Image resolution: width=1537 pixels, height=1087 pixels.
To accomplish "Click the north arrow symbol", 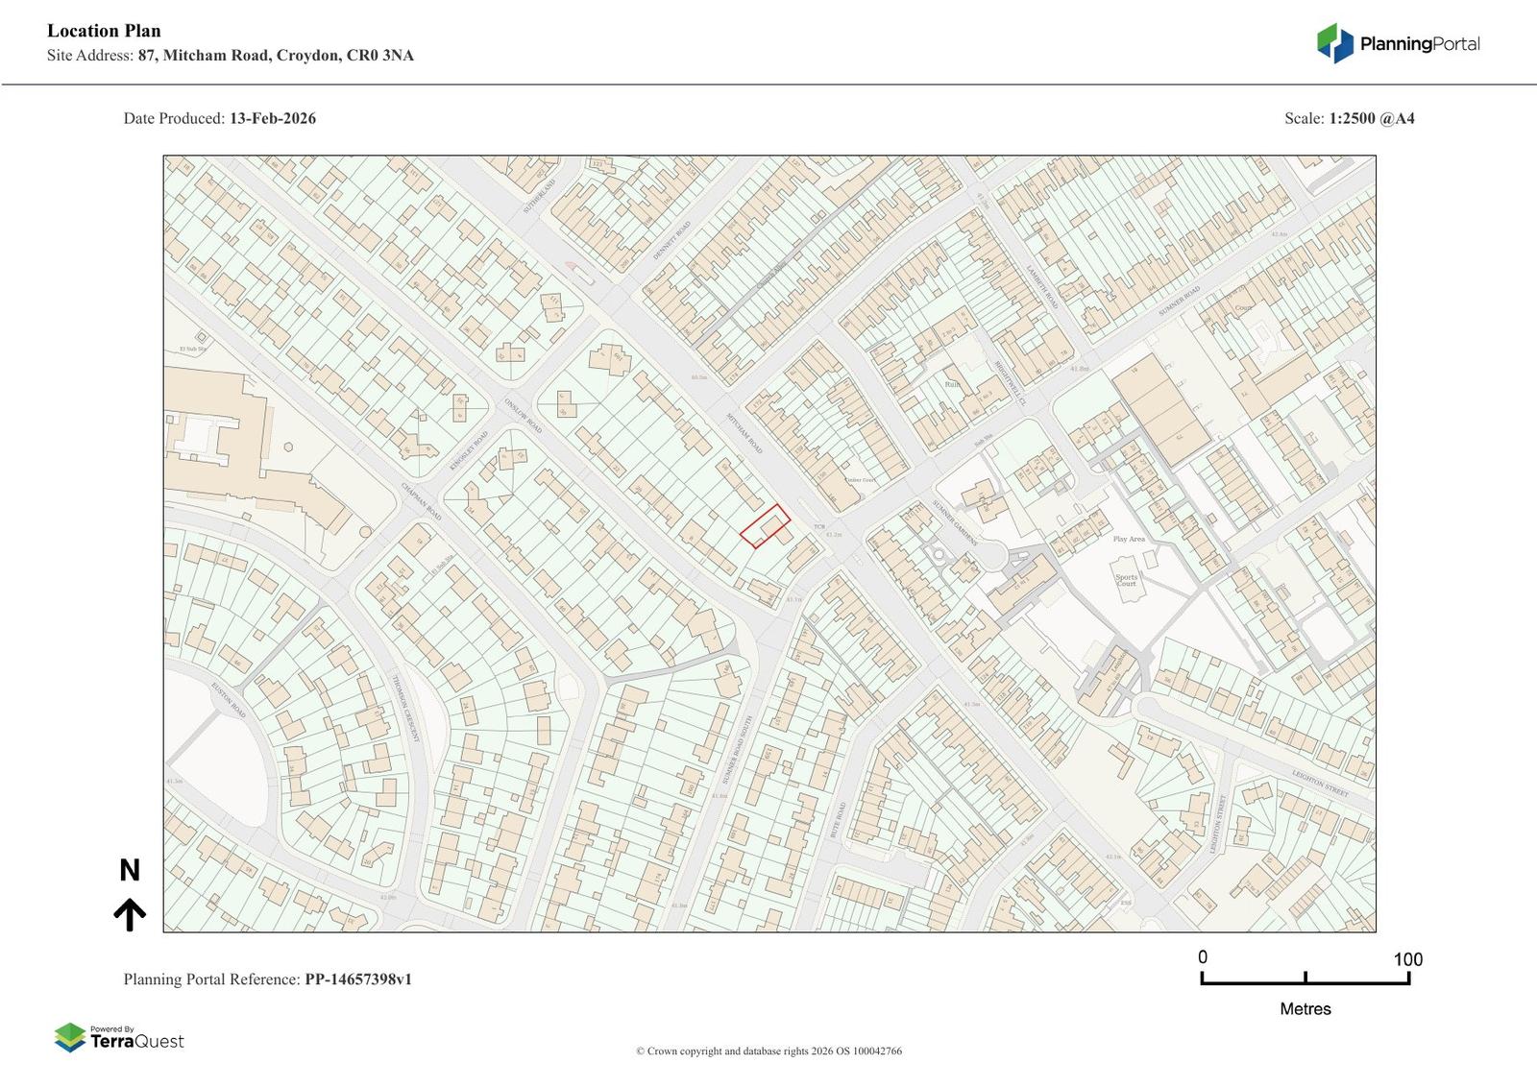I will tap(130, 915).
